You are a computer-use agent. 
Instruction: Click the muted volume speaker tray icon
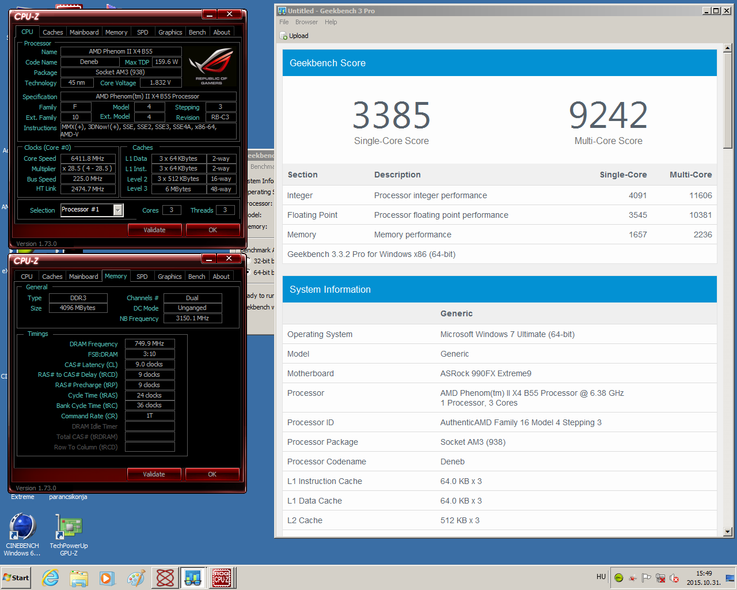(x=674, y=578)
